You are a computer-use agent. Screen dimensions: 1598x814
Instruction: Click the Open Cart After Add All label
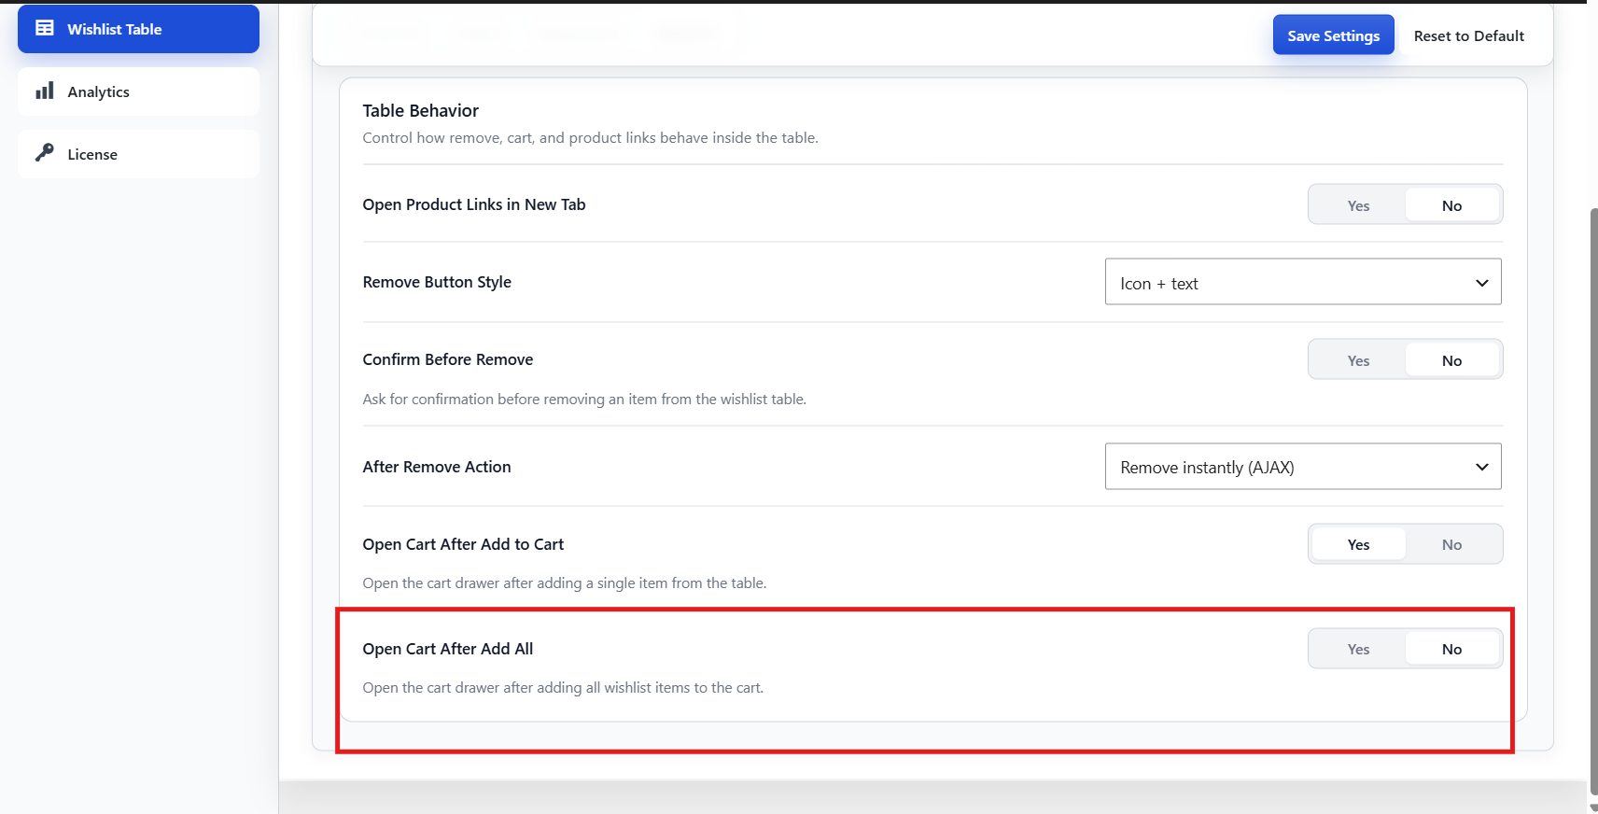[x=448, y=649]
